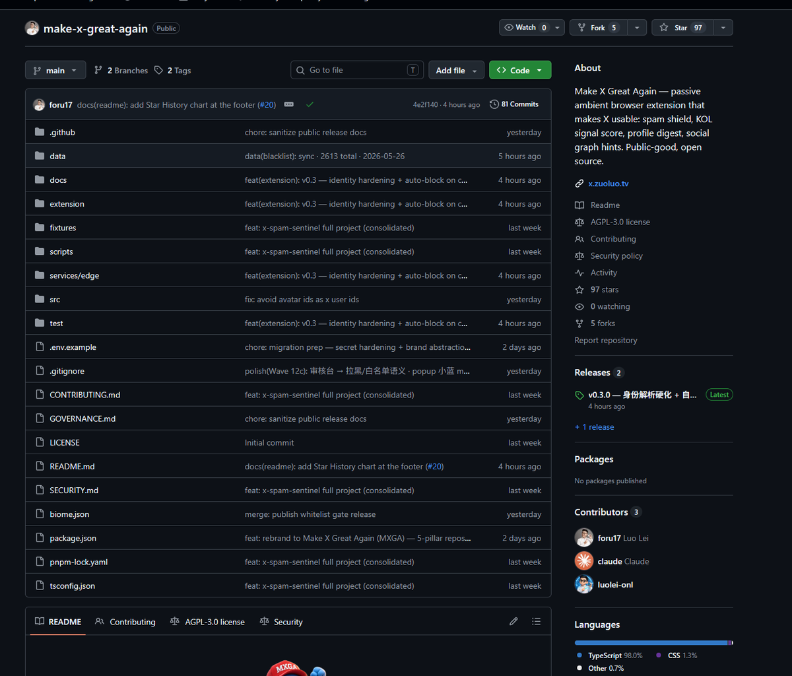Open the tsconfig.json file
792x676 pixels.
72,586
